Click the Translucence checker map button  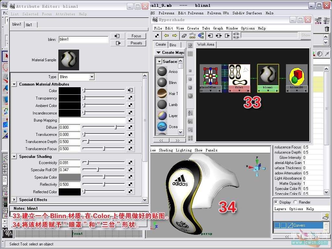[x=130, y=135]
